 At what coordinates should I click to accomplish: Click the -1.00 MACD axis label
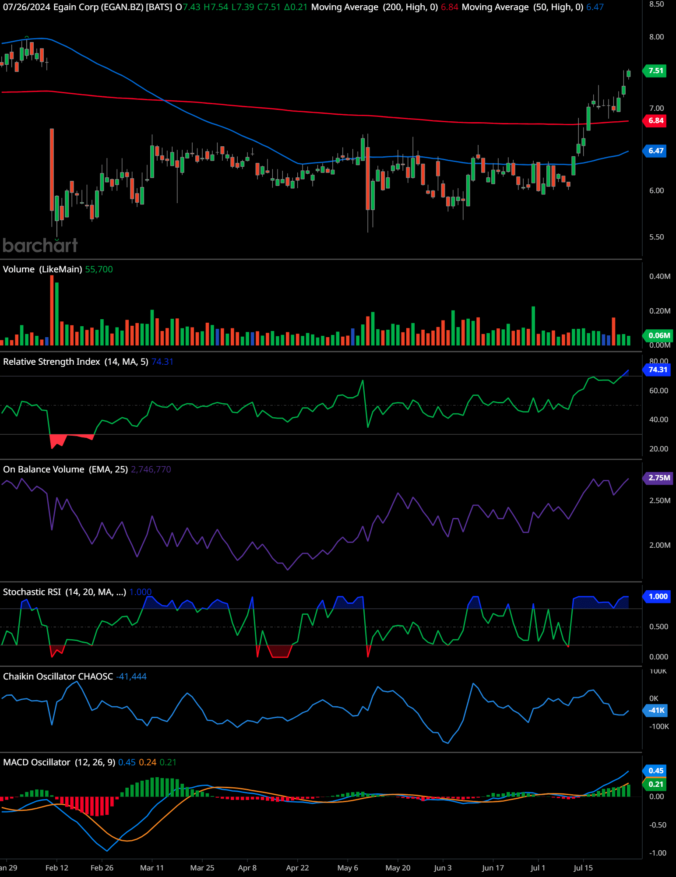point(658,853)
